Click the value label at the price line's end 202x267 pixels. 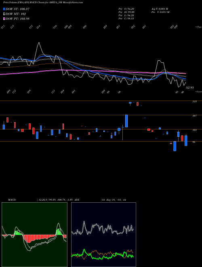[190, 87]
